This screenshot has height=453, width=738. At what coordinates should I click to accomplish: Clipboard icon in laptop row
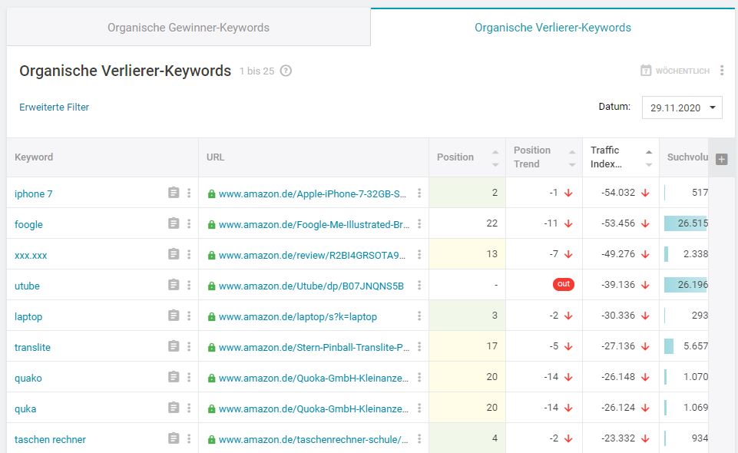tap(174, 315)
